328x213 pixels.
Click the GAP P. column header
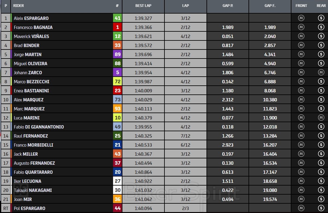227,6
